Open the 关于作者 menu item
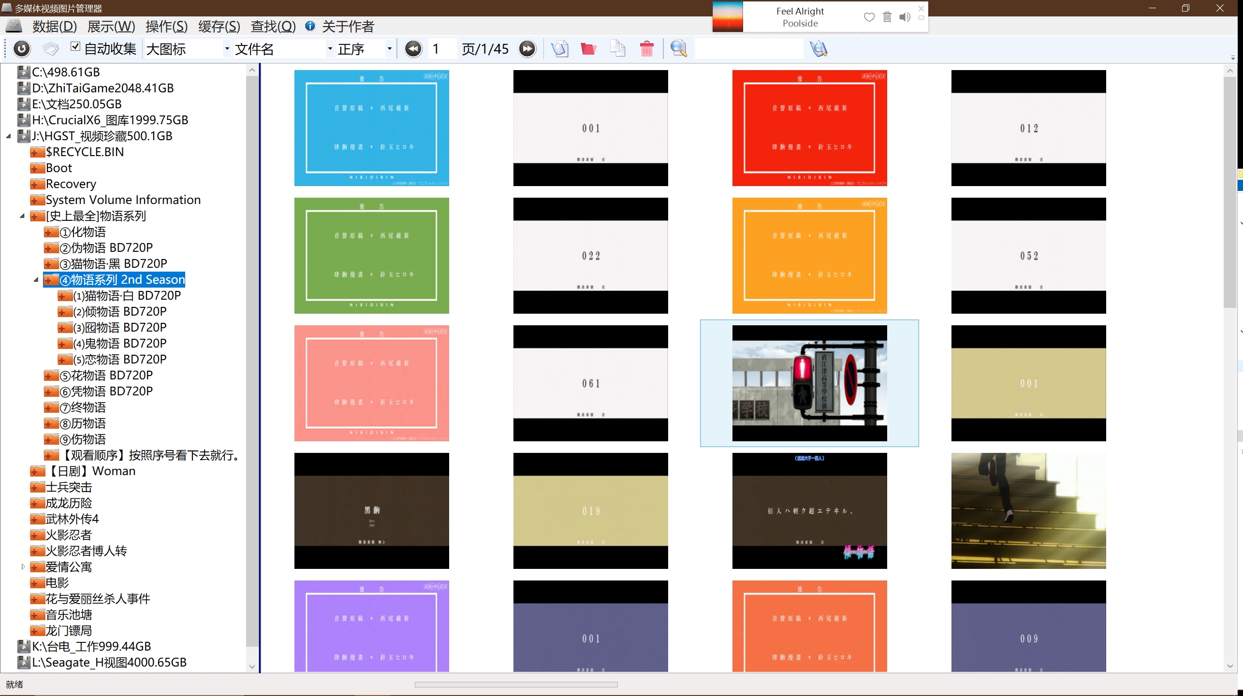This screenshot has height=696, width=1243. (x=348, y=27)
